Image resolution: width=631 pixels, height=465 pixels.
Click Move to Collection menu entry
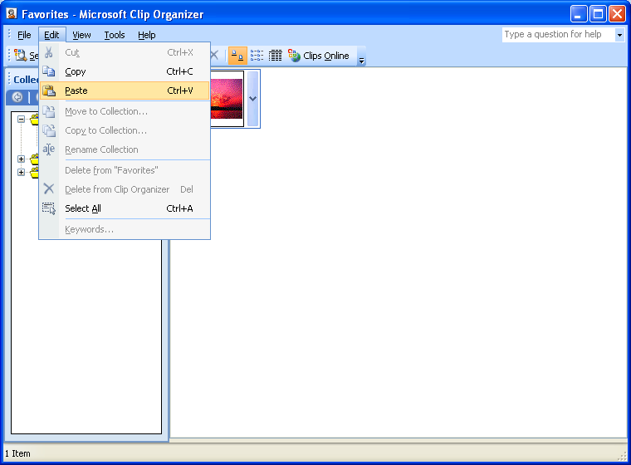point(125,111)
